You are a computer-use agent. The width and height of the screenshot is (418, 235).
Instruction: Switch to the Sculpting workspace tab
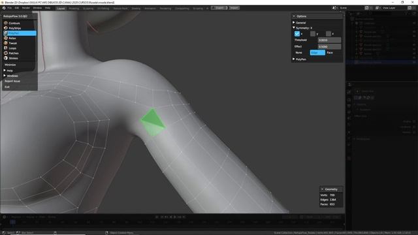(88, 8)
